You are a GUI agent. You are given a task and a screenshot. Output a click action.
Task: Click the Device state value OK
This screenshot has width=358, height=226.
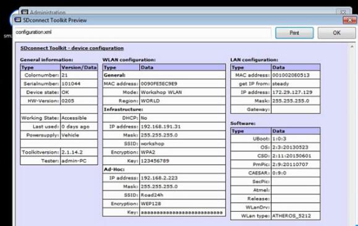click(65, 92)
